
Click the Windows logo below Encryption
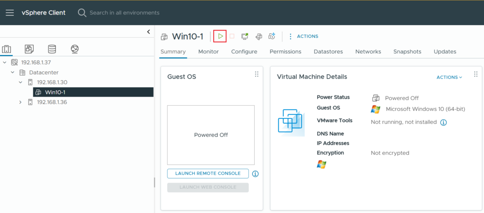(x=321, y=164)
